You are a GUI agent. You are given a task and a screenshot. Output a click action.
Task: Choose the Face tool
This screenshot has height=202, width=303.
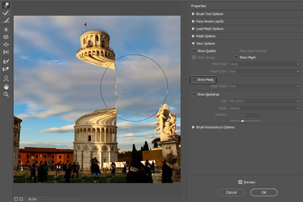6,78
